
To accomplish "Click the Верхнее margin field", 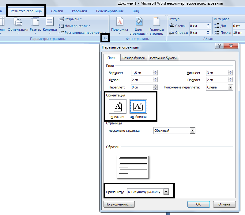I will [x=142, y=73].
